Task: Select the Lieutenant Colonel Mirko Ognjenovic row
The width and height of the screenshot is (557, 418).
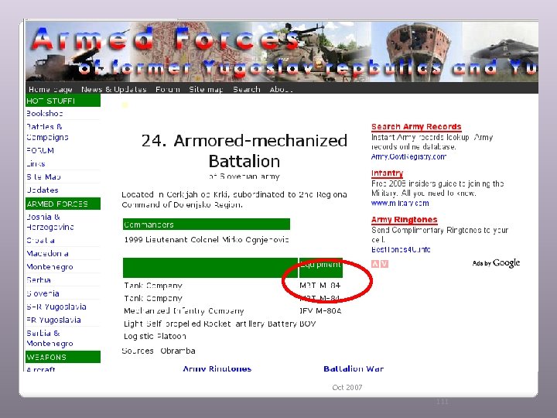Action: pyautogui.click(x=207, y=239)
